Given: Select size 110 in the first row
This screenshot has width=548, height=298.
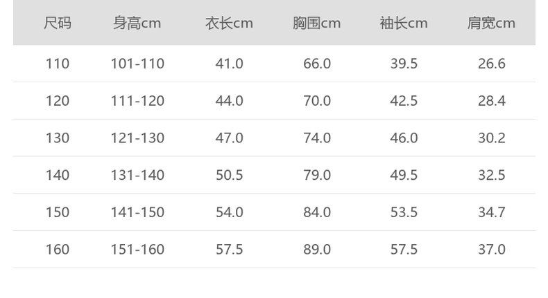Looking at the screenshot, I should (x=58, y=64).
